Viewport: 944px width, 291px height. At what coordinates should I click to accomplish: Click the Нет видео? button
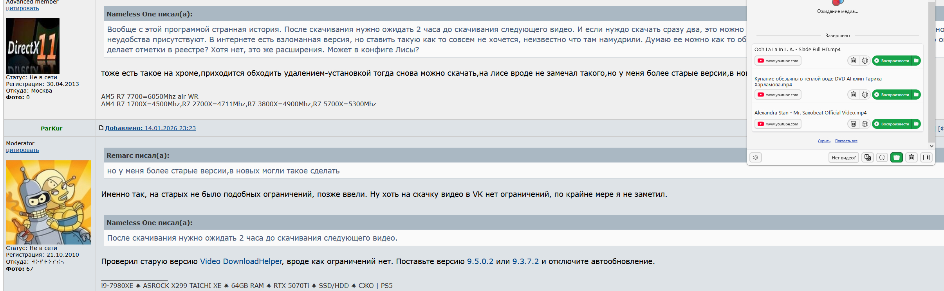[x=844, y=157]
